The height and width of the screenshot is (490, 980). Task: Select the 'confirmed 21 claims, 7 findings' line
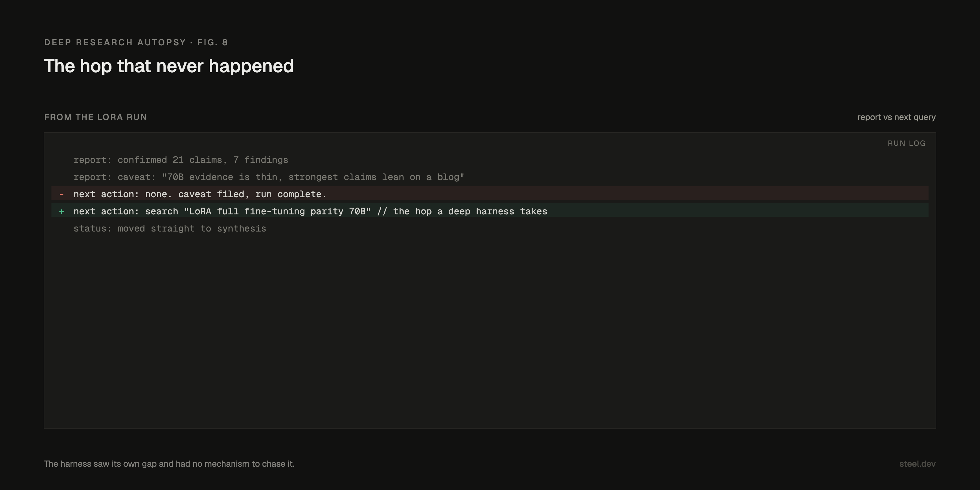click(181, 160)
